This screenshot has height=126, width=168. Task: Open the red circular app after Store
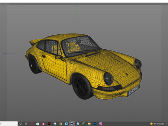tap(43, 124)
